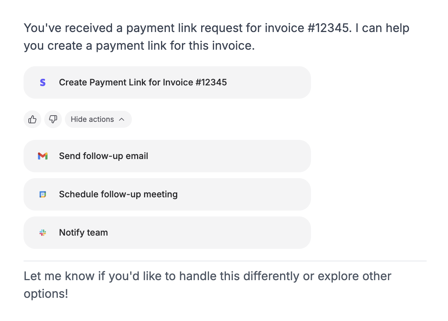The image size is (448, 321).
Task: Give the response a thumbs down
Action: point(53,119)
